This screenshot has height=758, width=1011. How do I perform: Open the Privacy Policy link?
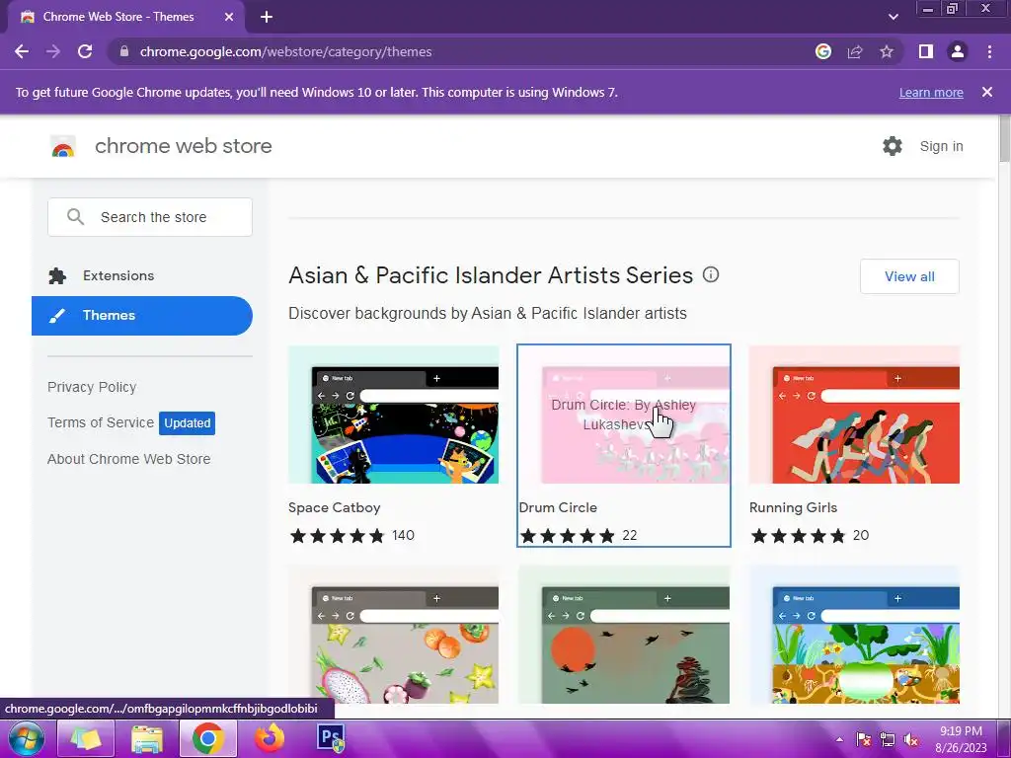[92, 387]
